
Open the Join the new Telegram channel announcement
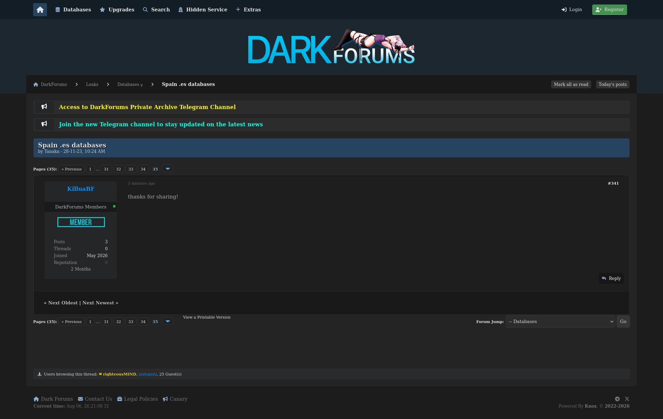(x=161, y=125)
